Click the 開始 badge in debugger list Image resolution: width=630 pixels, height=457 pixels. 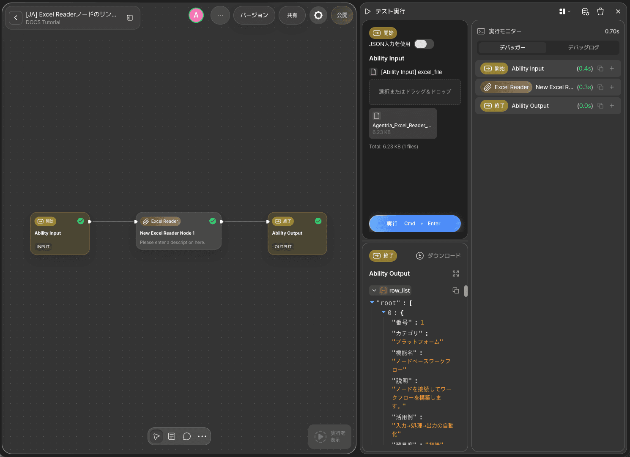pos(494,68)
